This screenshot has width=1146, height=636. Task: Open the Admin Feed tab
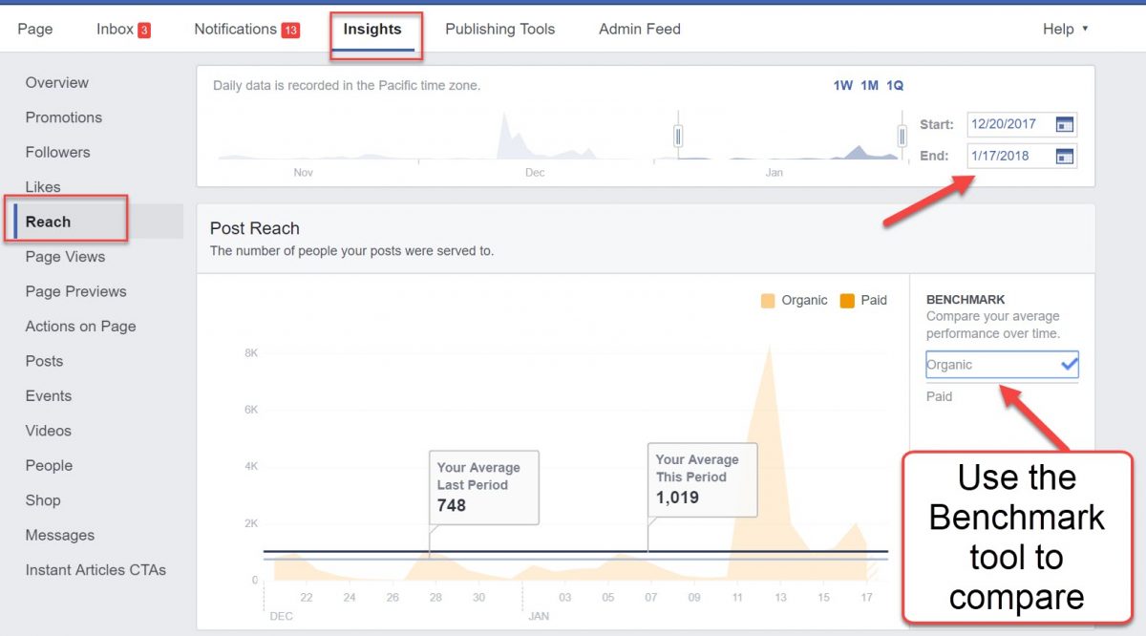[x=639, y=29]
